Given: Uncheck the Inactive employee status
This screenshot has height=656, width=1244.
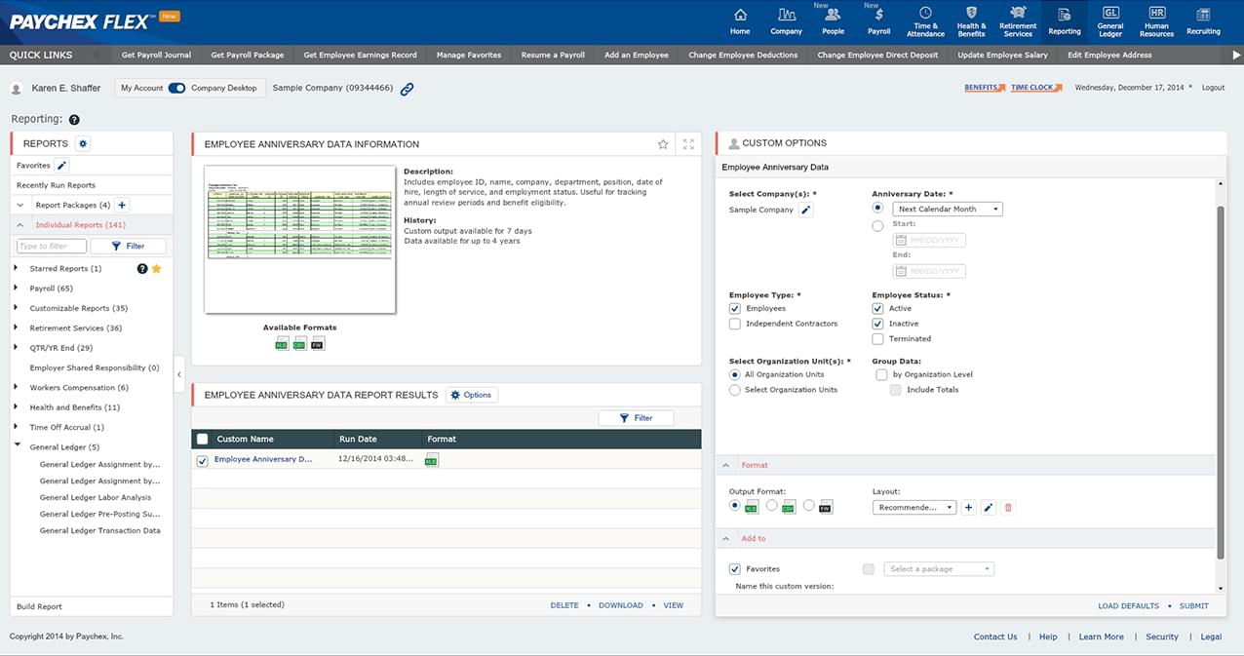Looking at the screenshot, I should [877, 324].
